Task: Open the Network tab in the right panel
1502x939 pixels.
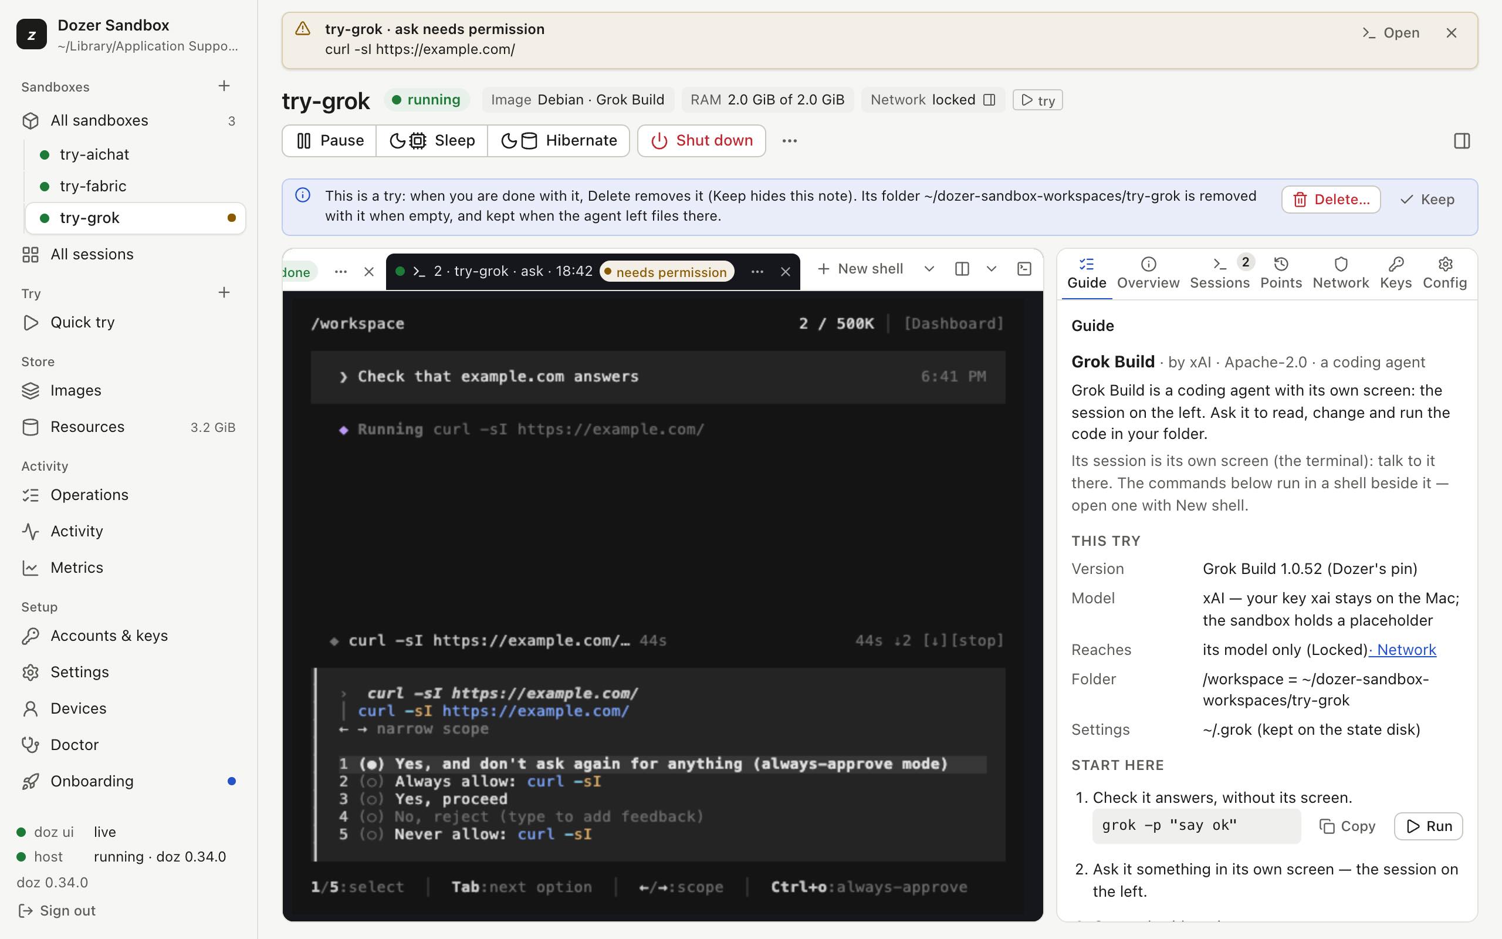Action: click(1341, 273)
